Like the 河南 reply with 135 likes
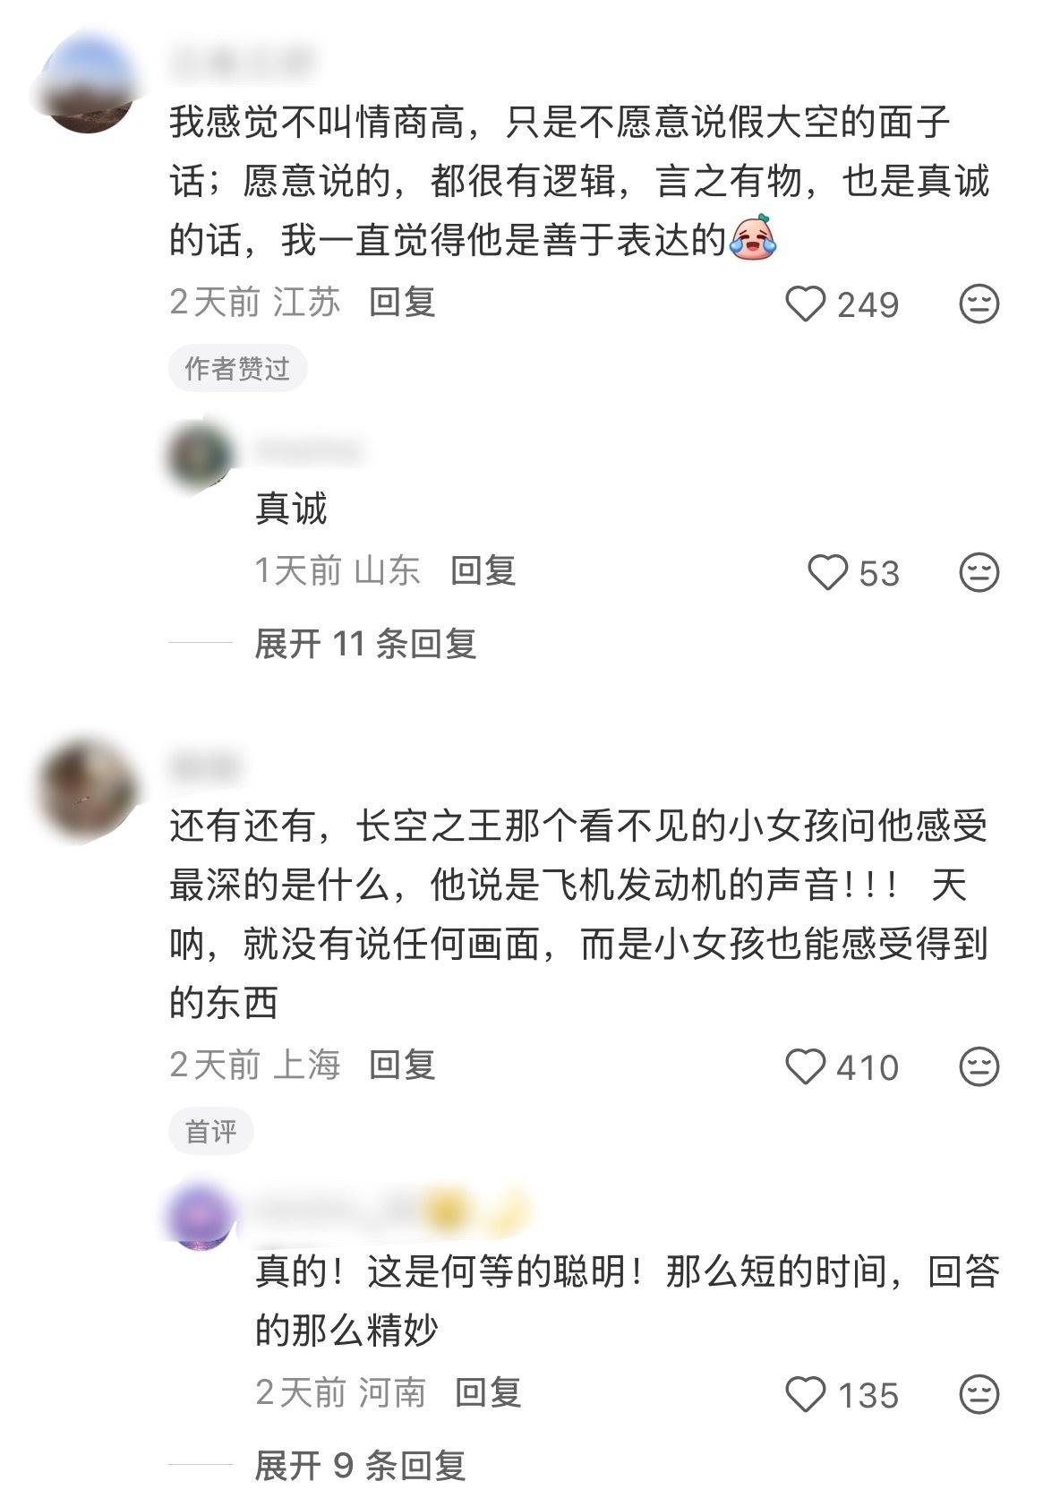This screenshot has width=1043, height=1498. 805,1394
